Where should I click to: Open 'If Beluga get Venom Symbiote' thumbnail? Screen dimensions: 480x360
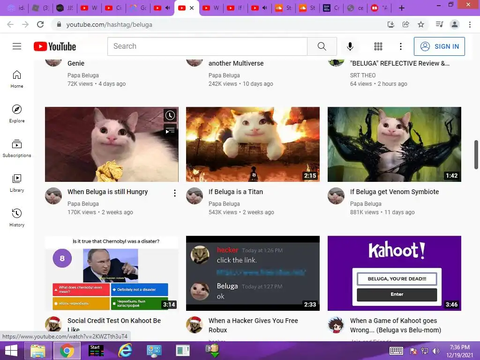(394, 144)
